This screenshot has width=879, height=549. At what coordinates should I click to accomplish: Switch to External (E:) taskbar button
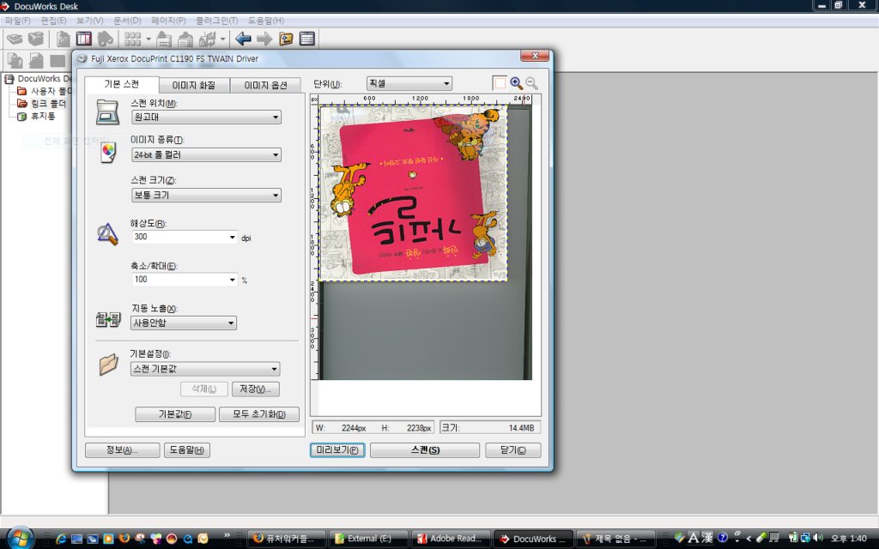[x=368, y=539]
